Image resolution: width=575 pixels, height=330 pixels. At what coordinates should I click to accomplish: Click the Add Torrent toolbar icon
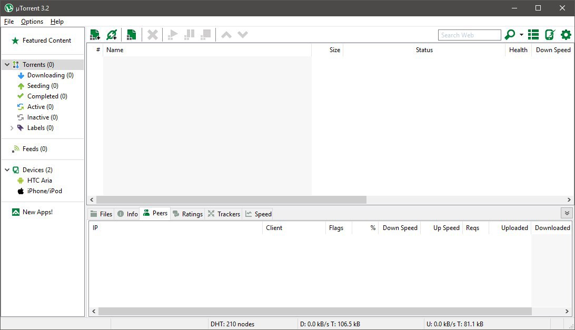(95, 35)
